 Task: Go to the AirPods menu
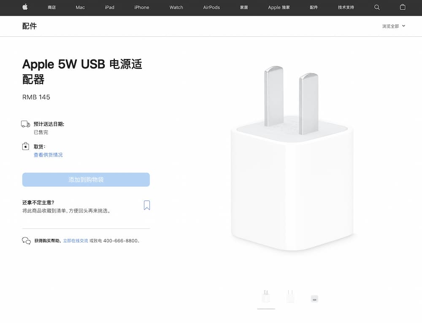[211, 7]
